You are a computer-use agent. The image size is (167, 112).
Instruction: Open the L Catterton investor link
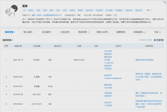point(109,63)
